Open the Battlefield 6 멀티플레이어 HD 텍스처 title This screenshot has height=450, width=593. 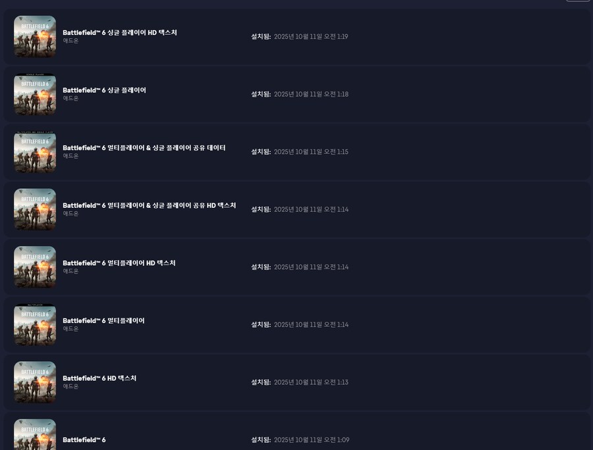click(119, 262)
